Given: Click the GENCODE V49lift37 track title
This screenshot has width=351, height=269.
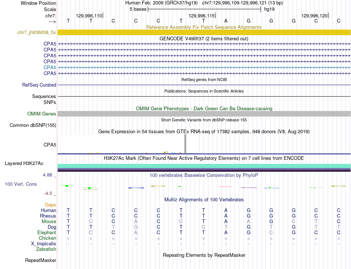Looking at the screenshot, I should tap(204, 38).
